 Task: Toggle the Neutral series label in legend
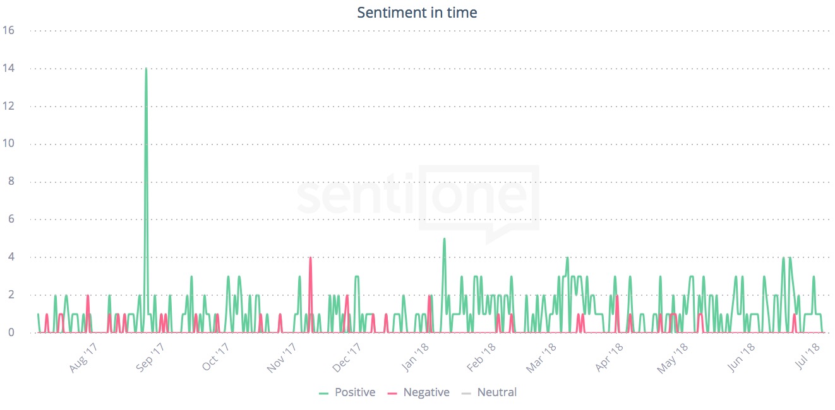(x=496, y=392)
